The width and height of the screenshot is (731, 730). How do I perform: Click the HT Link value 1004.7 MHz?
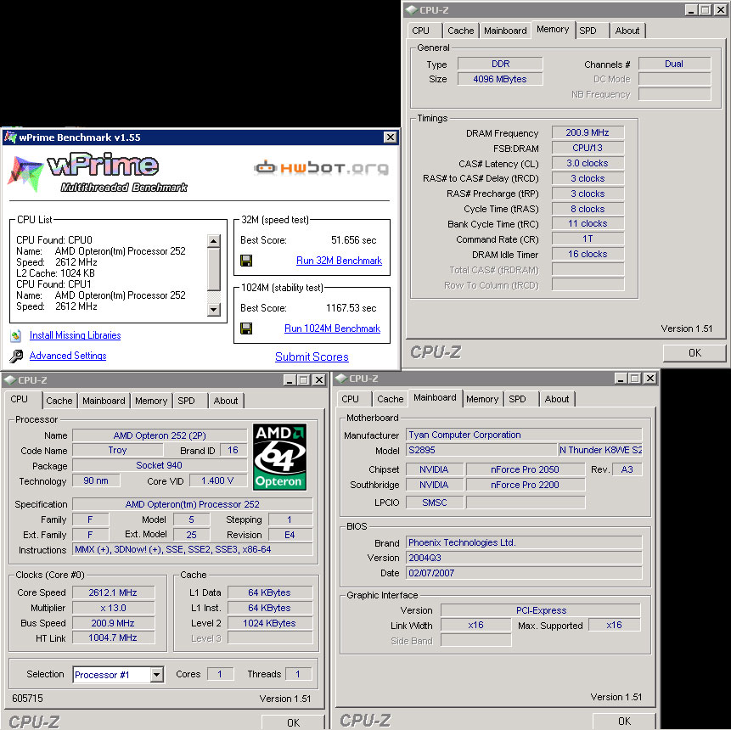[x=113, y=637]
